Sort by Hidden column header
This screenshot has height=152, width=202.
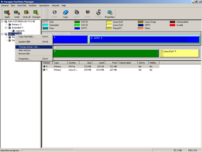(154, 63)
